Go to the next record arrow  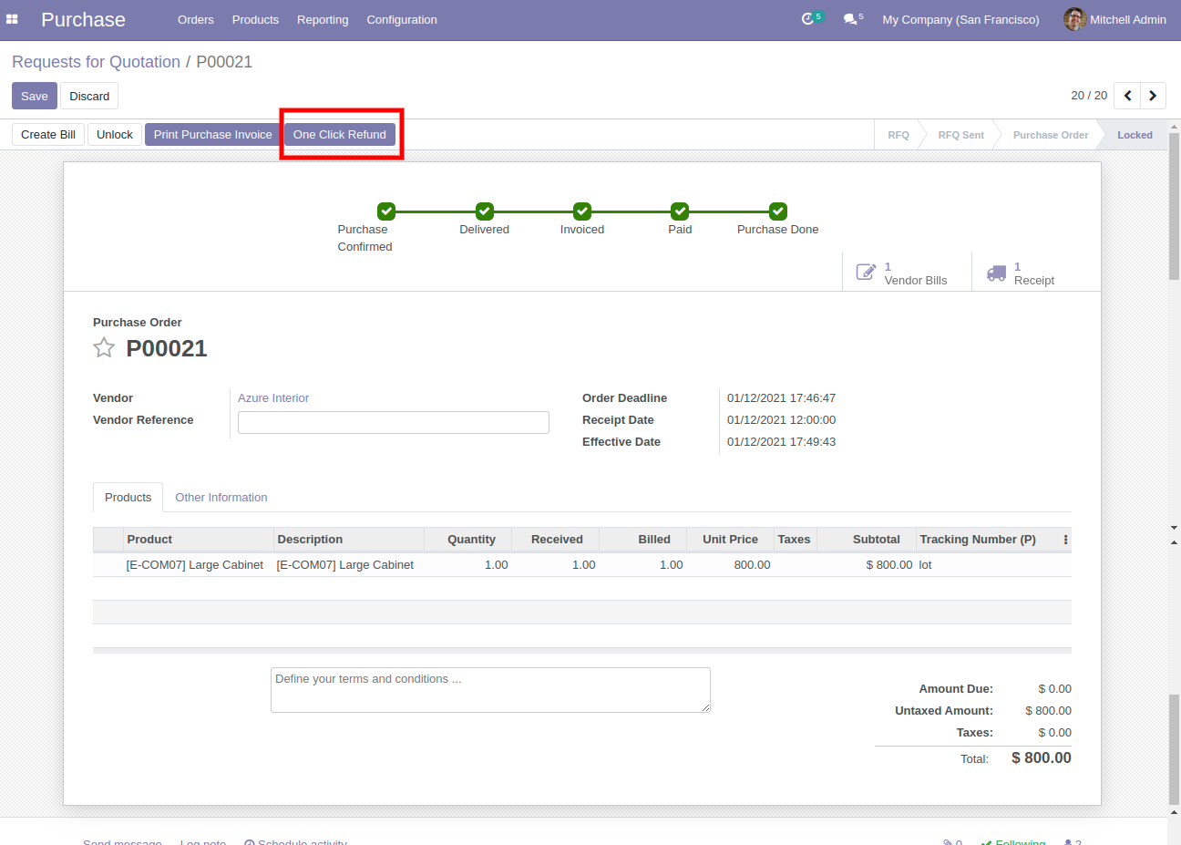click(x=1153, y=96)
